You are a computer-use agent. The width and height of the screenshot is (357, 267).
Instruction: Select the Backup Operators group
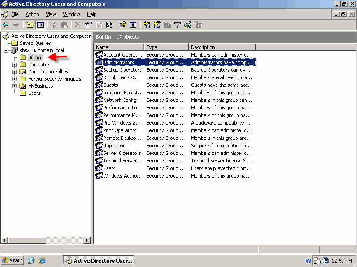122,70
